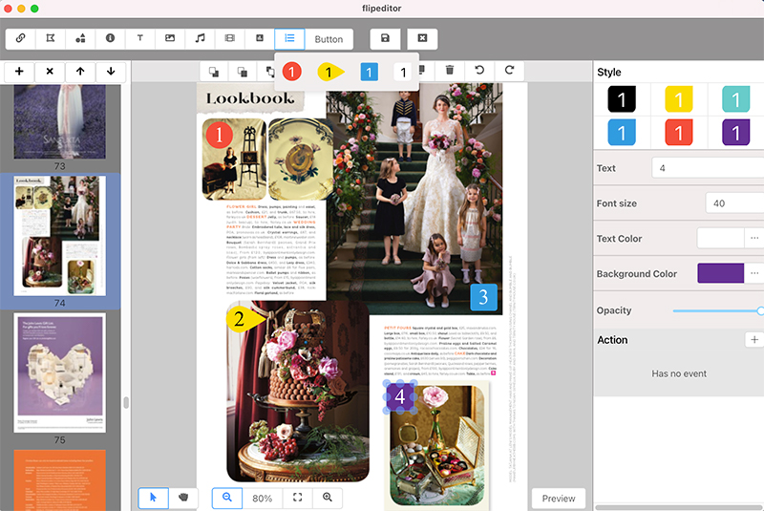Choose the red circle number marker

(291, 72)
